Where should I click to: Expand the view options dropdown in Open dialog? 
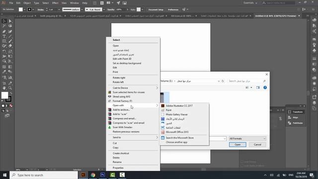point(251,88)
